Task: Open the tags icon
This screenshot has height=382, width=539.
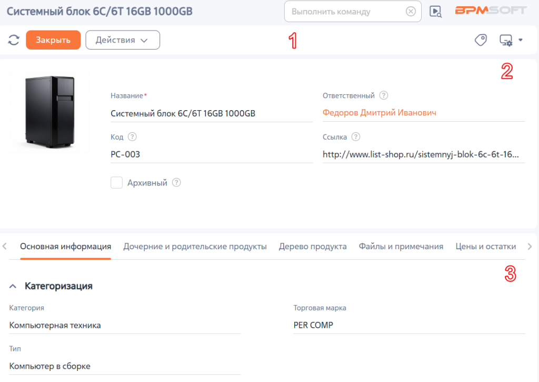Action: coord(481,40)
